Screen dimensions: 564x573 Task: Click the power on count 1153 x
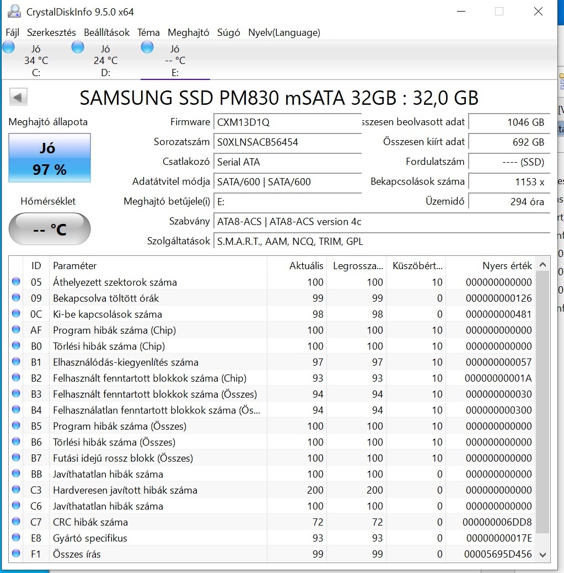(509, 181)
